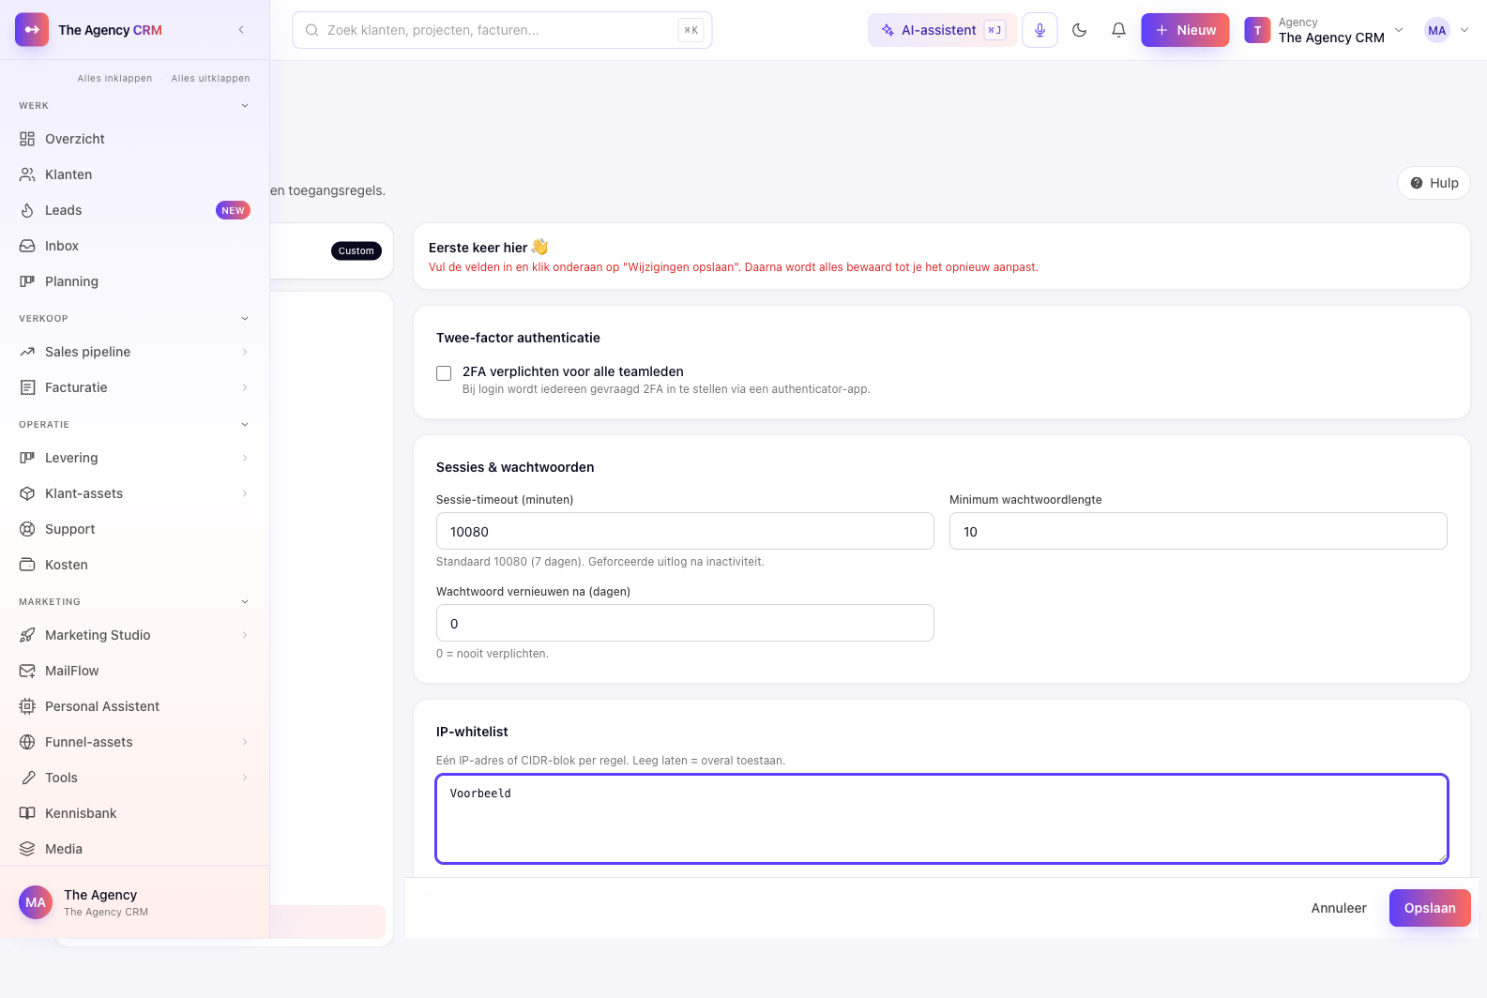Collapse the sidebar with the arrow

pos(241,30)
